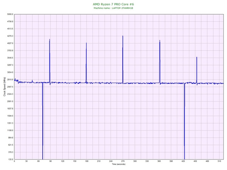The height and width of the screenshot is (170, 227).
Task: Click the 2324.3 y-axis value
Action: (x=10, y=94)
